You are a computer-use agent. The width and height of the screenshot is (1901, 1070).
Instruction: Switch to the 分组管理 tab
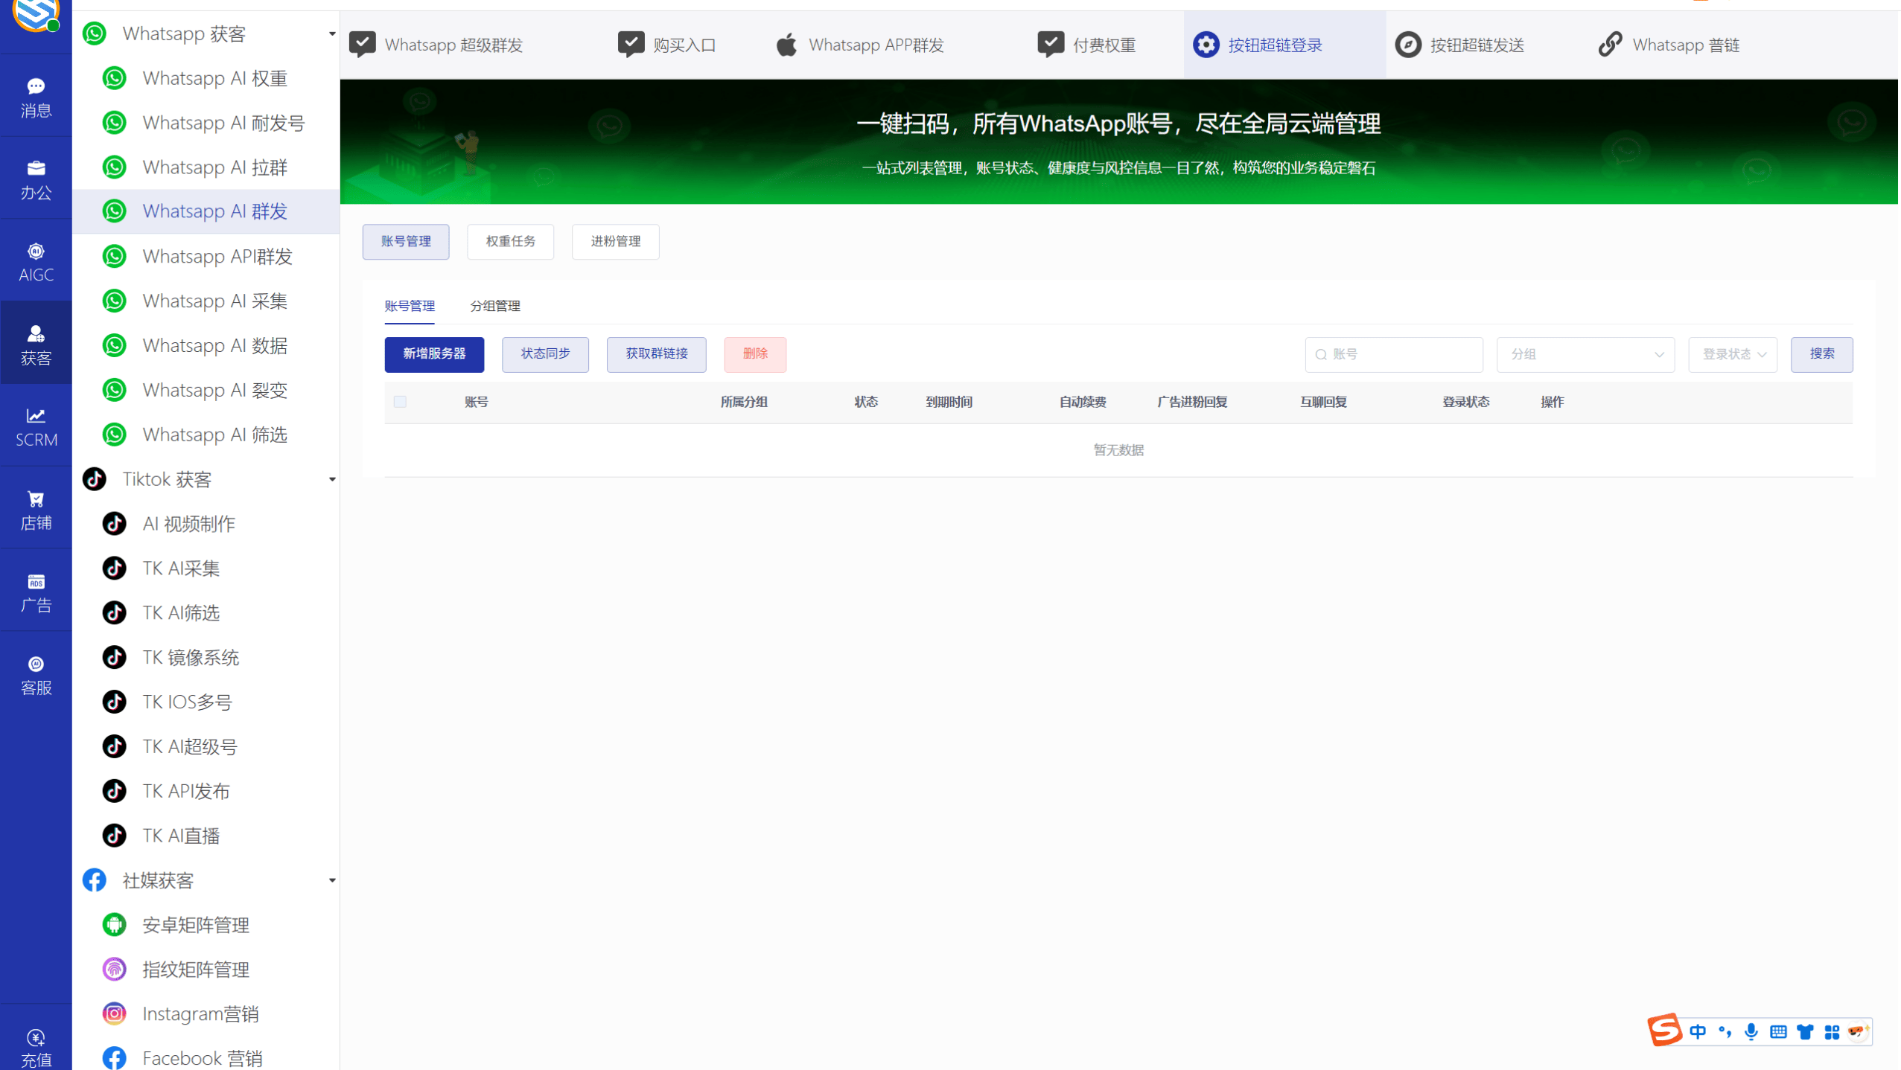(x=494, y=306)
